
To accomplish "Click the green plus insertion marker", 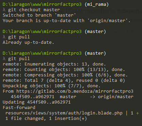I will [138, 113].
